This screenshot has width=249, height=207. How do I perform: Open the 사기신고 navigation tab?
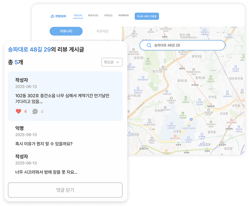[x=108, y=16]
